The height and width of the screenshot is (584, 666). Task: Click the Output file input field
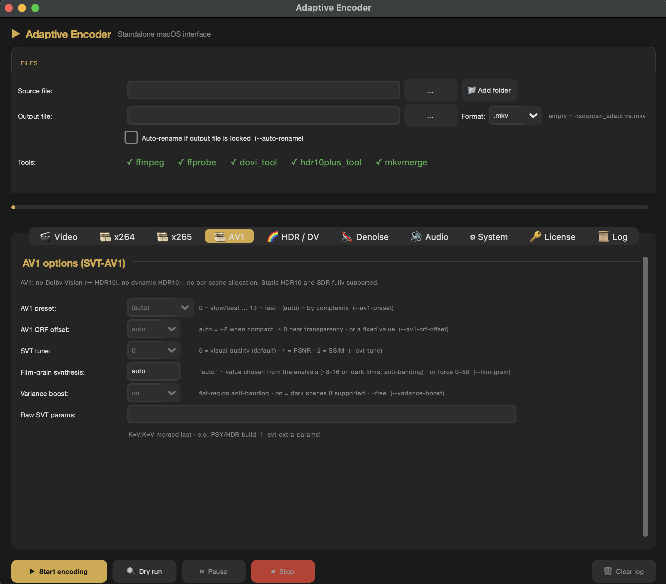tap(264, 115)
